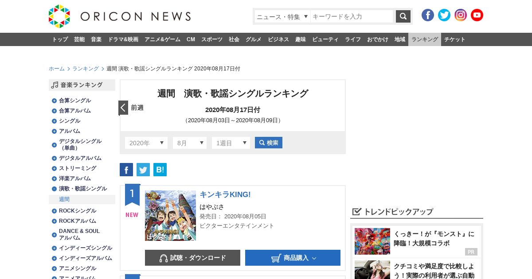Open ニュース・特集 search category dropdown
Screen dimensions: 532x279
pos(282,16)
